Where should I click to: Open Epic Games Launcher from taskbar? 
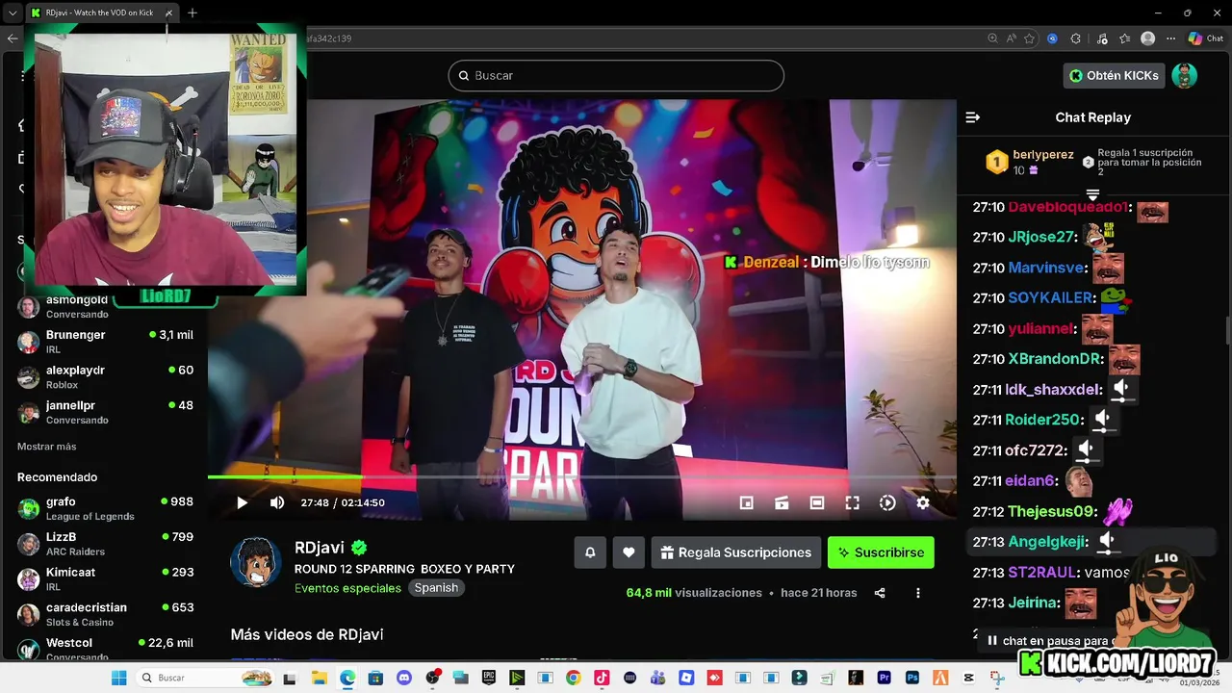pos(489,678)
